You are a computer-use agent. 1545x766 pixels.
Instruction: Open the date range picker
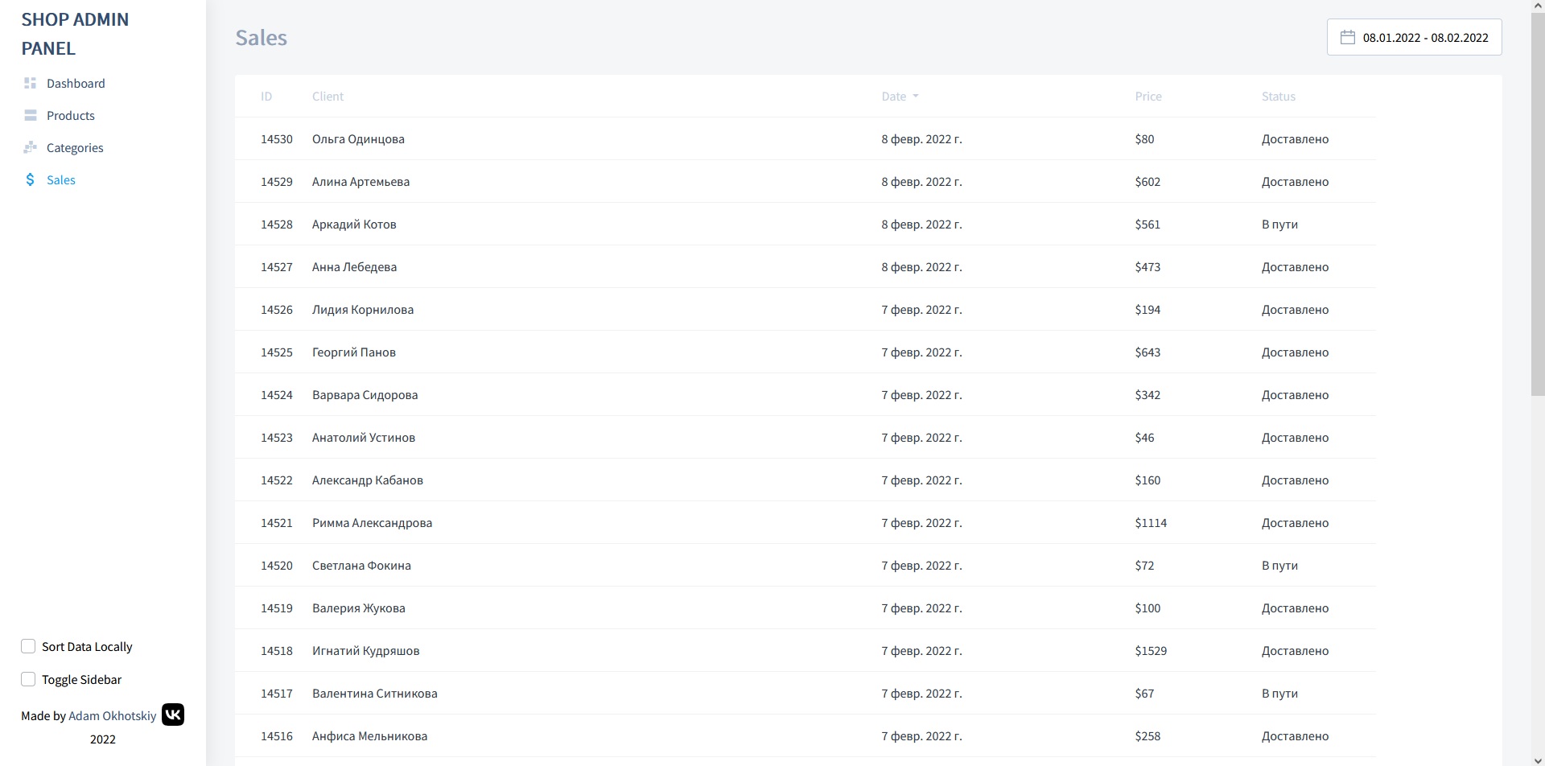(1414, 37)
